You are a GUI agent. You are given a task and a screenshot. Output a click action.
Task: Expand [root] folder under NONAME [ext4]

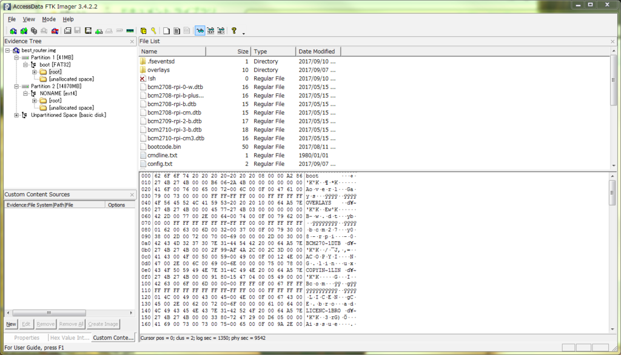pos(35,101)
